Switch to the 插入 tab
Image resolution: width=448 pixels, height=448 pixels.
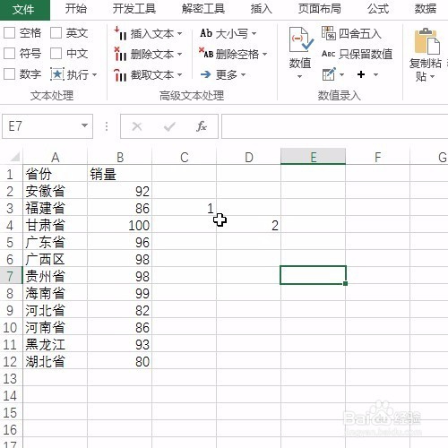pos(262,9)
